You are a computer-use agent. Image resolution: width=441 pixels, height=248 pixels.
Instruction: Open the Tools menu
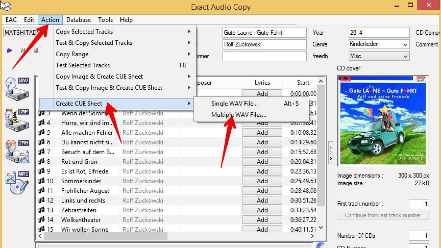105,20
